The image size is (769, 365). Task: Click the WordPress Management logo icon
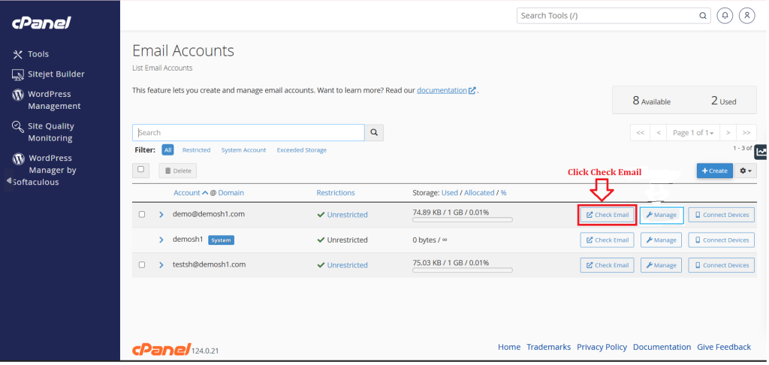[18, 95]
